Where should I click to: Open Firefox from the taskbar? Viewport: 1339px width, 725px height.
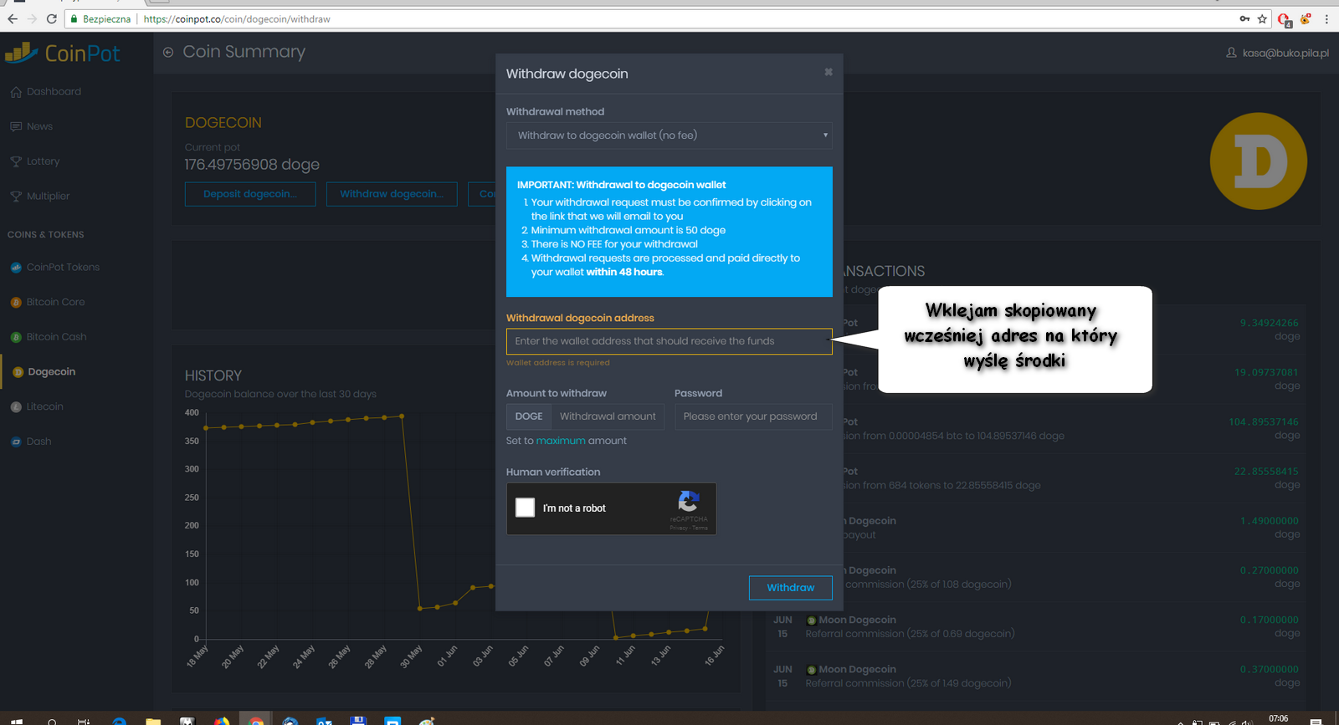point(221,720)
